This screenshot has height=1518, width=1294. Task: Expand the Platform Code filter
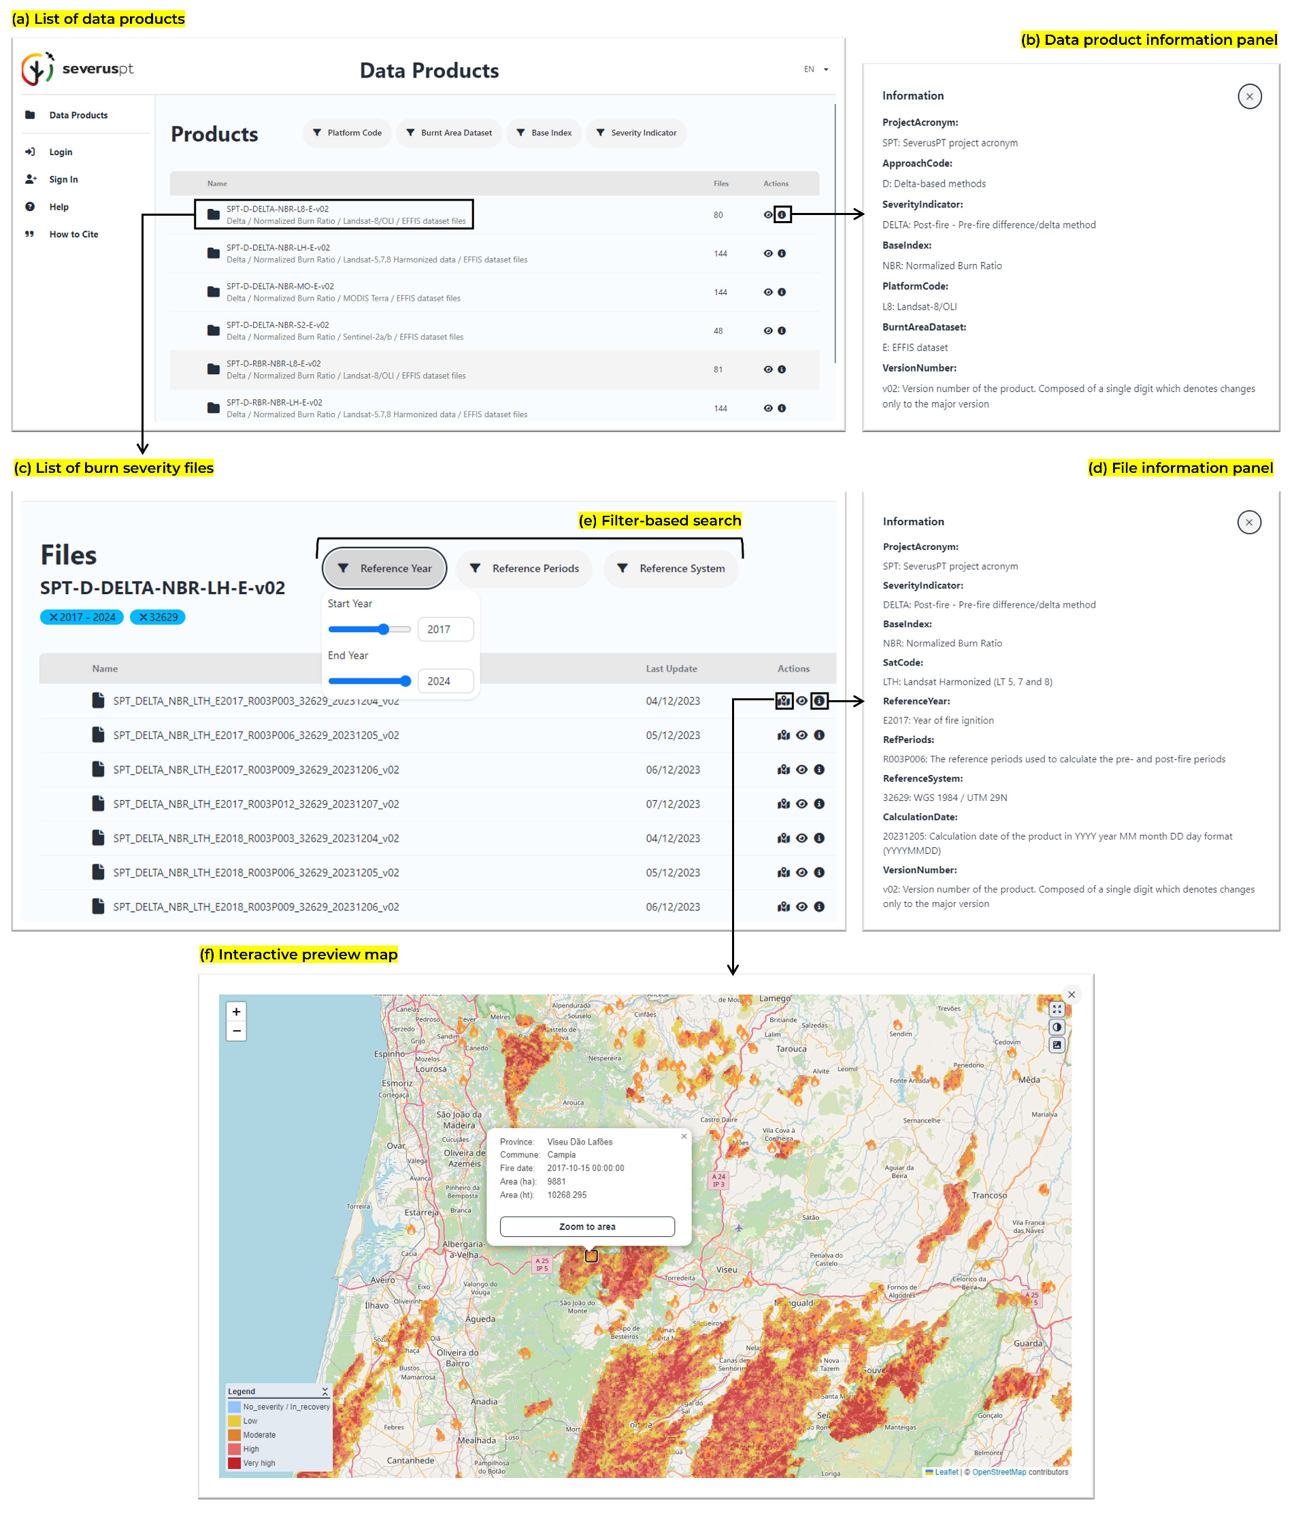(348, 133)
